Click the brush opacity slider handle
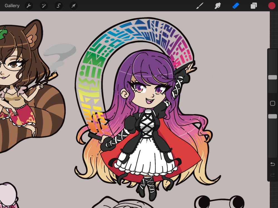This screenshot has height=208, width=278. 272,116
